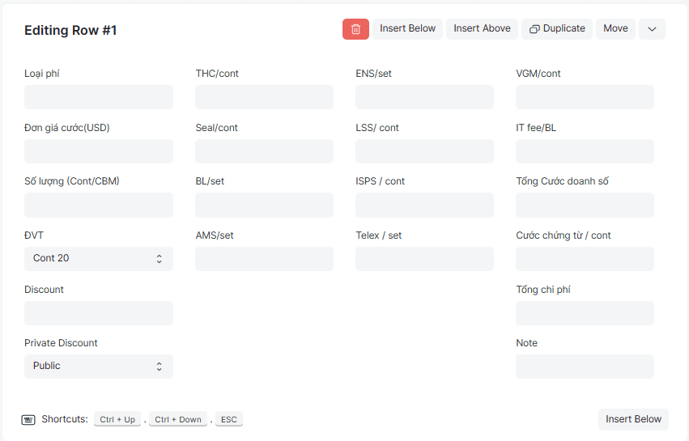This screenshot has width=689, height=441.
Task: Select the Tổng chi phí field
Action: [x=585, y=313]
